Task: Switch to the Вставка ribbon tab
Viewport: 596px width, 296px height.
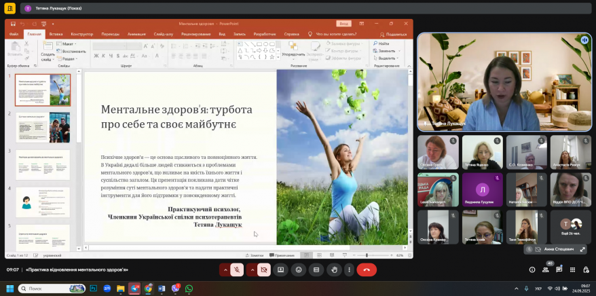Action: coord(56,33)
